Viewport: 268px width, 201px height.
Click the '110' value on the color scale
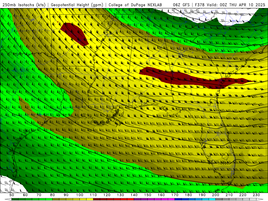(93, 195)
